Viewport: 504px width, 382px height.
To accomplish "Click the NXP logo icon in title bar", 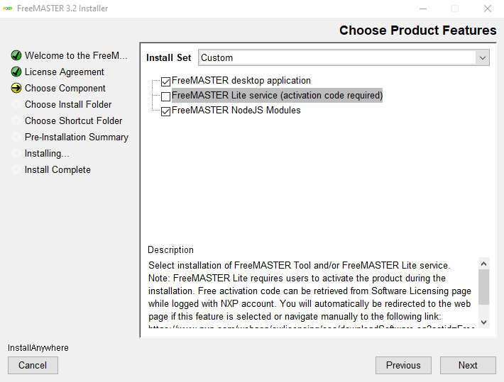I will (8, 9).
